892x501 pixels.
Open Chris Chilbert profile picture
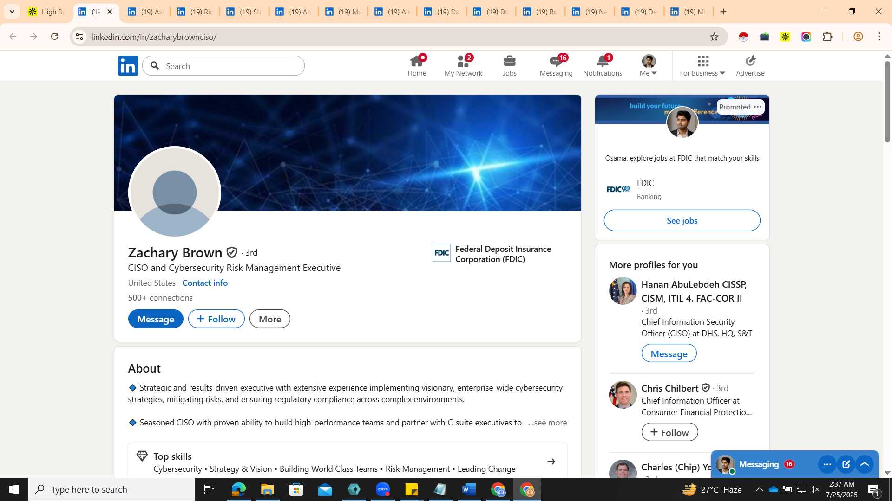[623, 395]
